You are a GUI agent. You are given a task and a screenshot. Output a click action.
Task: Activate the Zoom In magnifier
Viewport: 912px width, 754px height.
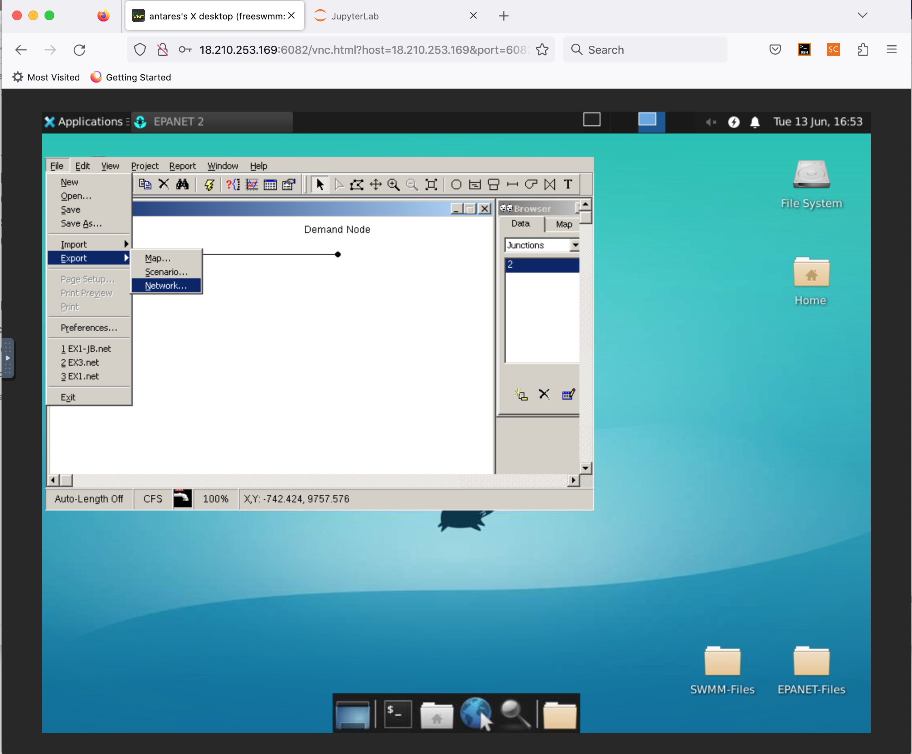coord(394,184)
